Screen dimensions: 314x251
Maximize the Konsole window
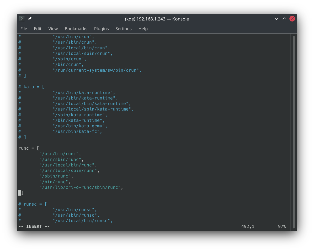(284, 19)
